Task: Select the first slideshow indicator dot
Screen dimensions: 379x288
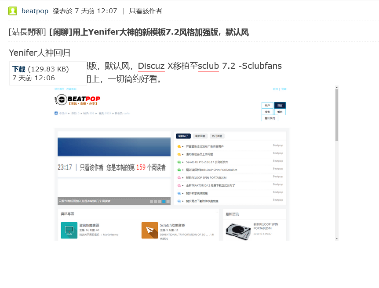Action: point(151,201)
